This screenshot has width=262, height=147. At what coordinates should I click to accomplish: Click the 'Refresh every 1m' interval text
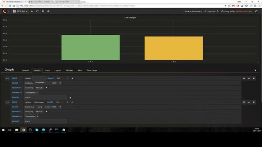point(244,11)
